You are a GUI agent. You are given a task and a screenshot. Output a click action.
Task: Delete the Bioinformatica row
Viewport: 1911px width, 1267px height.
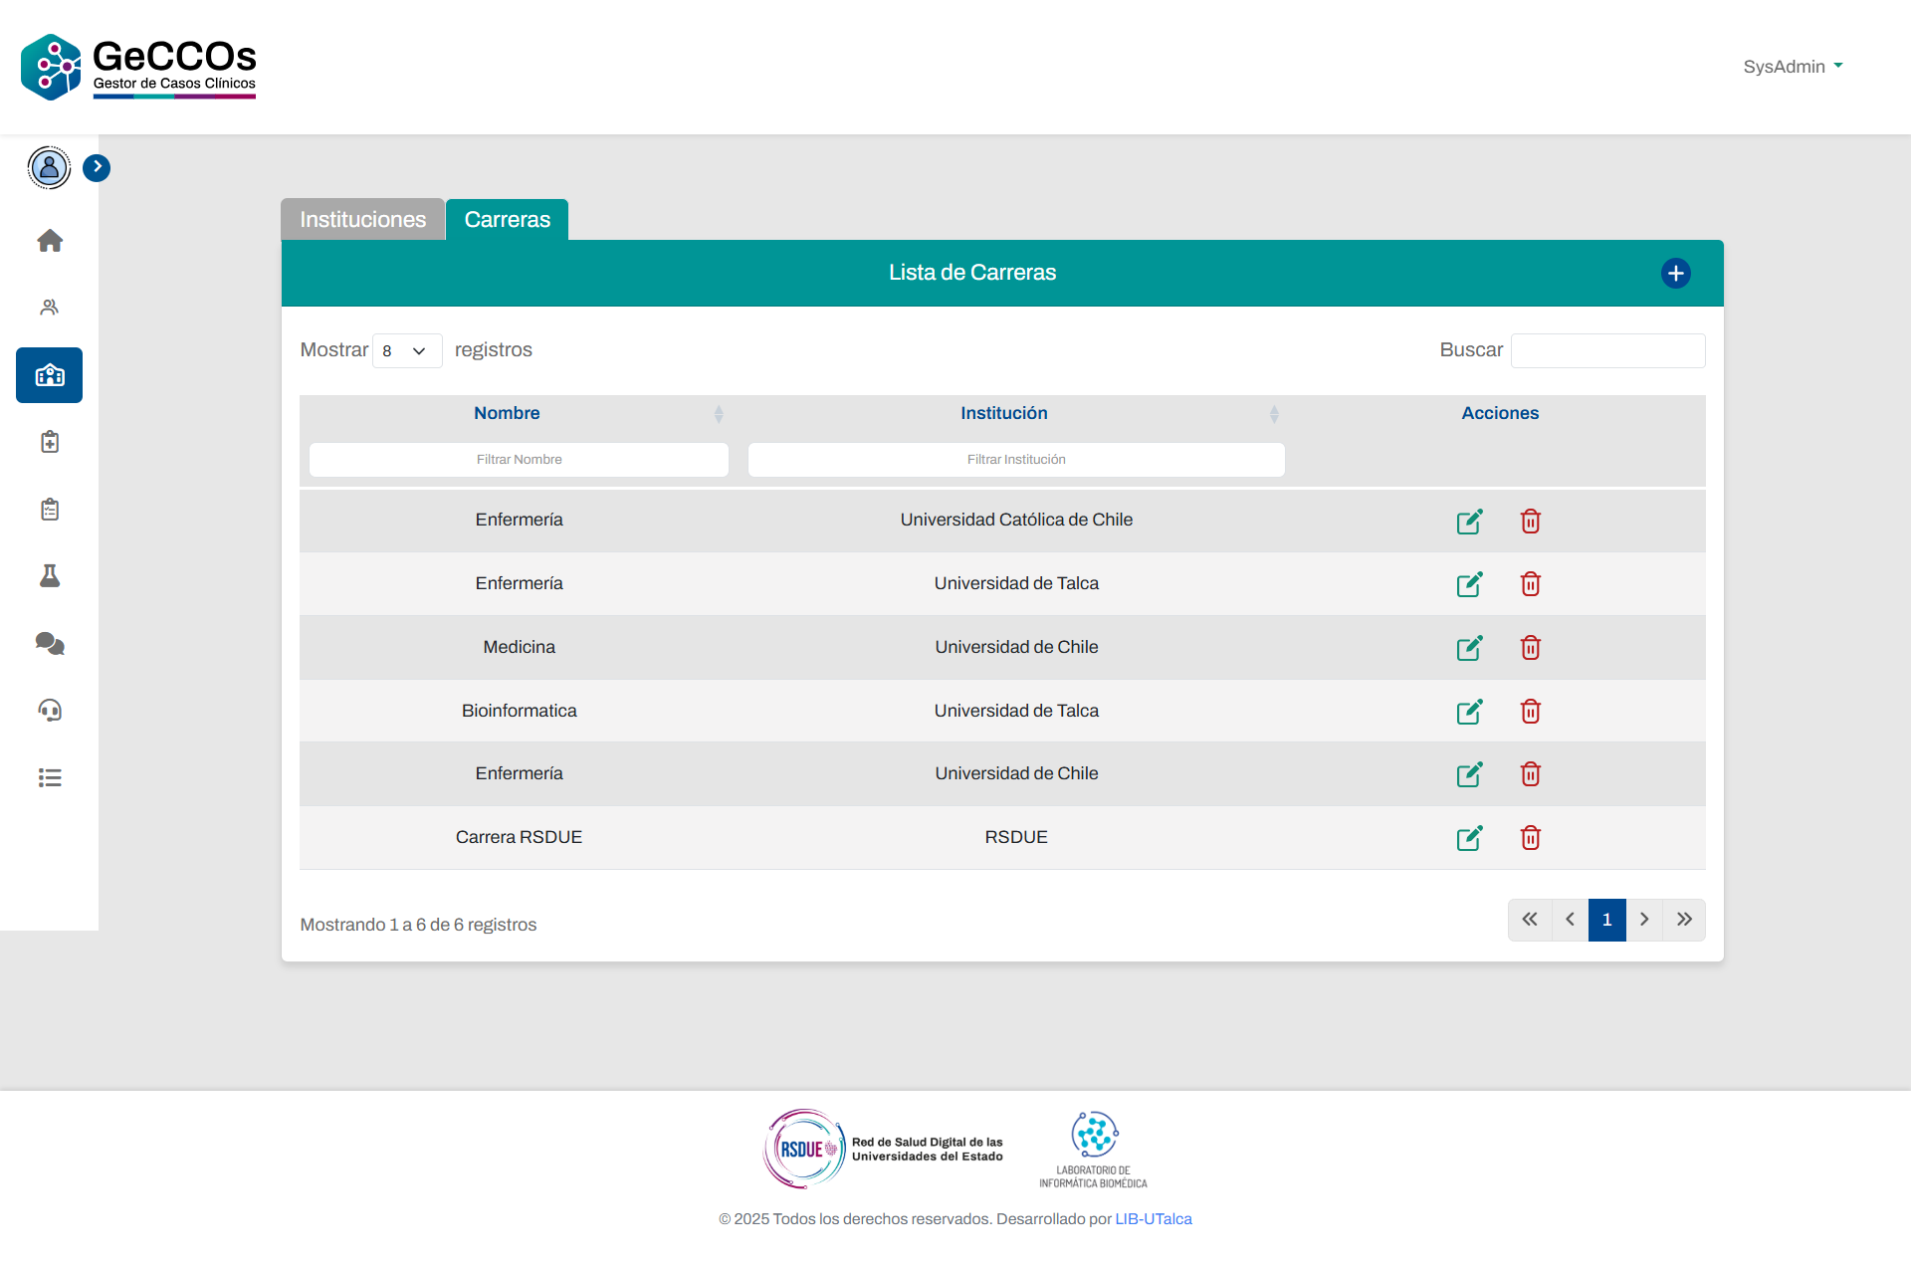[1531, 712]
